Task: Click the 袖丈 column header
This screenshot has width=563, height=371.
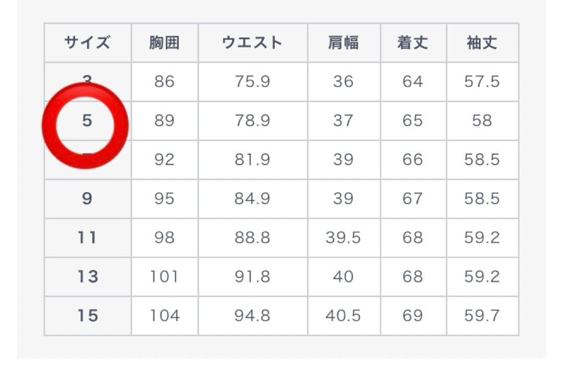Action: click(x=482, y=43)
